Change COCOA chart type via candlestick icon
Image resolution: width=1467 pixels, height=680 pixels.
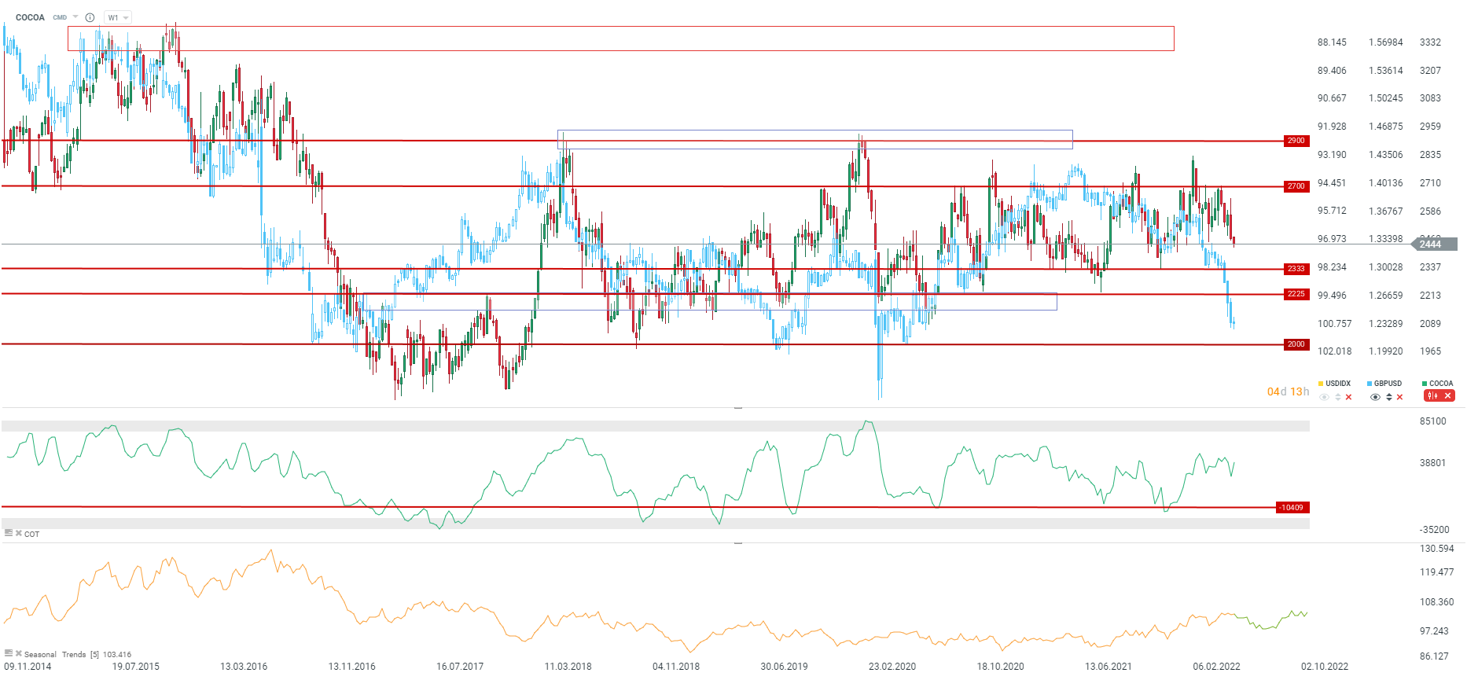(1432, 396)
